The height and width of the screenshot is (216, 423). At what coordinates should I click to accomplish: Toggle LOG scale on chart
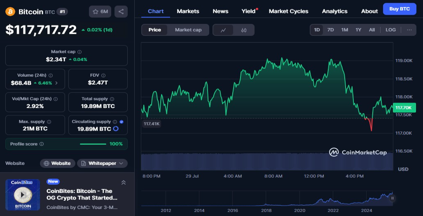click(x=390, y=30)
